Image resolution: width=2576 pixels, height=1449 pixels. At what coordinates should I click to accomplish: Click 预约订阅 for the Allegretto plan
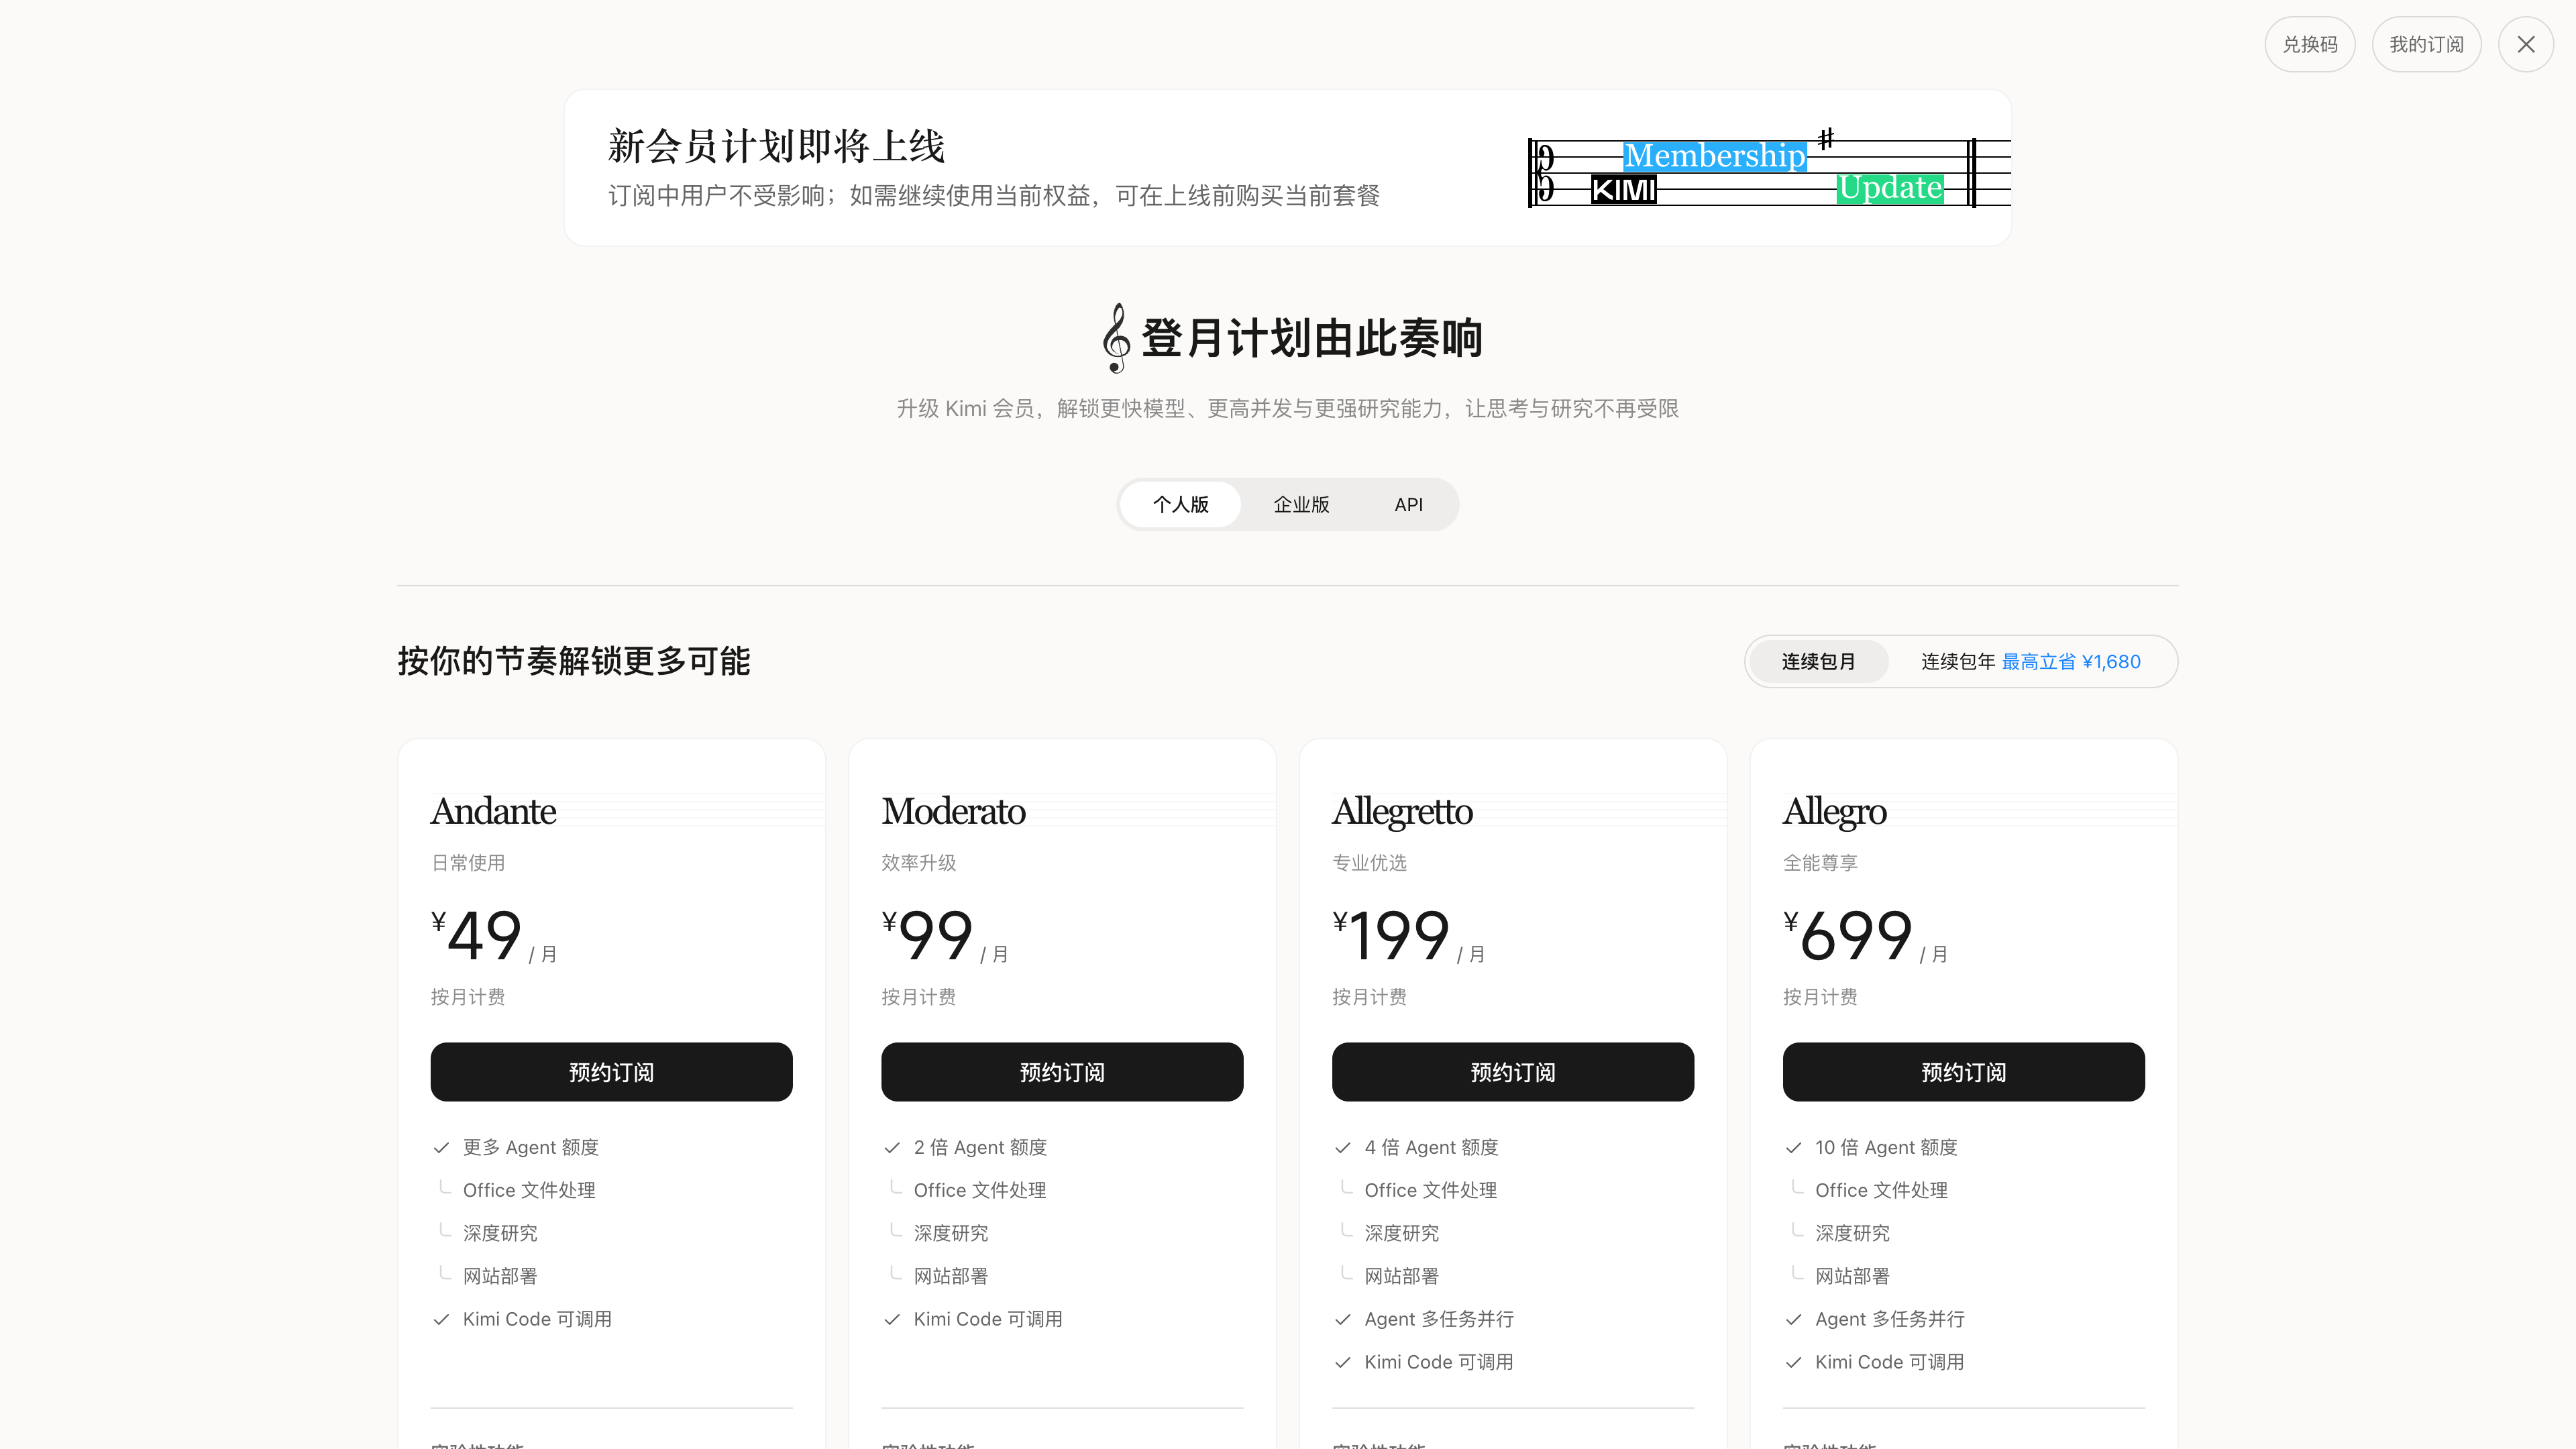[x=1513, y=1072]
